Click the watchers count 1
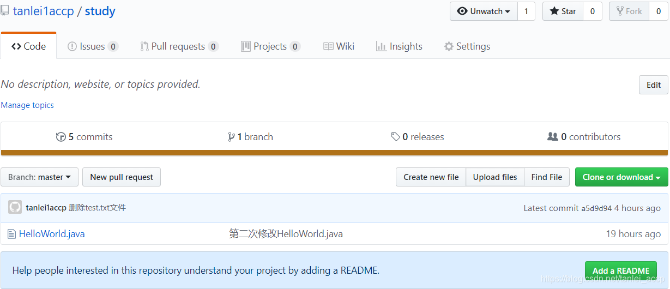670x289 pixels. pos(526,11)
